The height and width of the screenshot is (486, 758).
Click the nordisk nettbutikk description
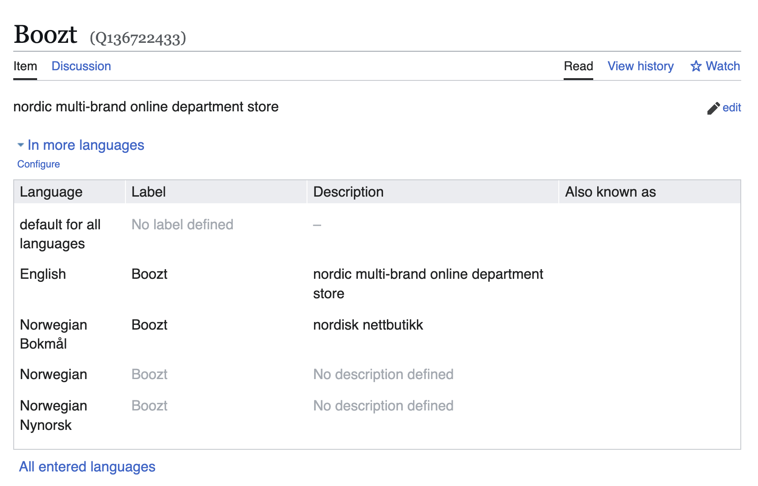click(x=368, y=325)
